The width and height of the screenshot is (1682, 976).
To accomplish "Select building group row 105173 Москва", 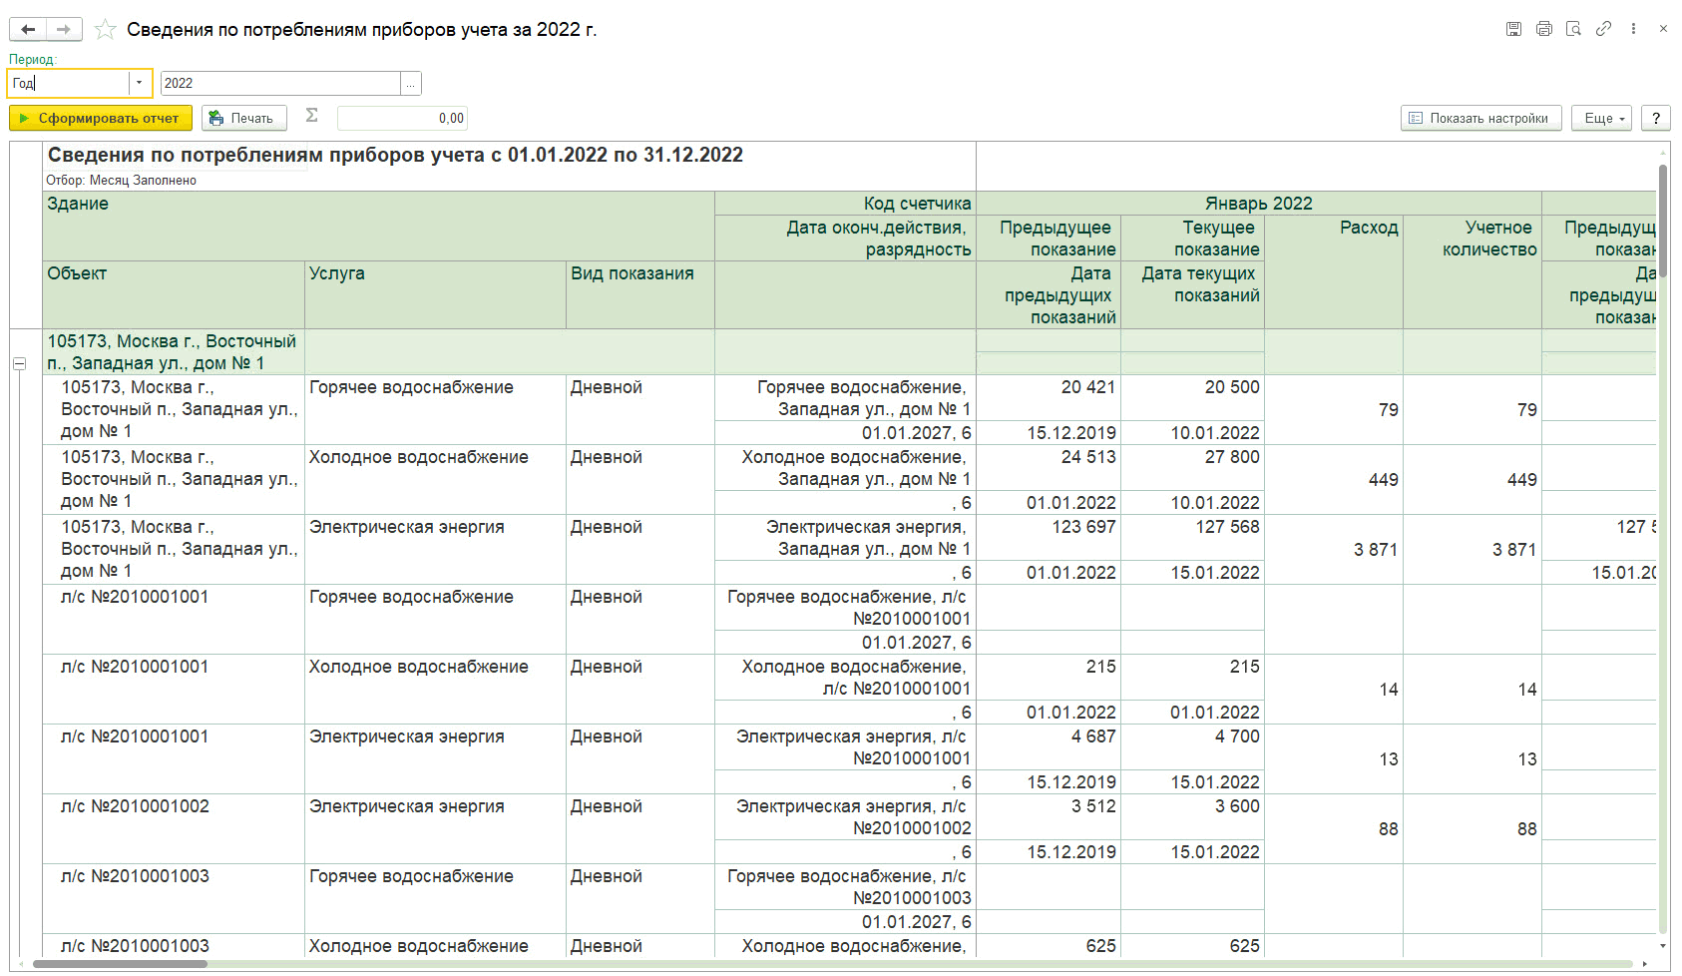I will 174,352.
